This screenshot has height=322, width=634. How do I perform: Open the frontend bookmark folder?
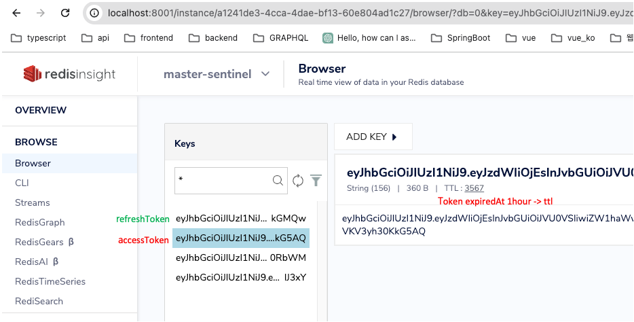(x=149, y=38)
